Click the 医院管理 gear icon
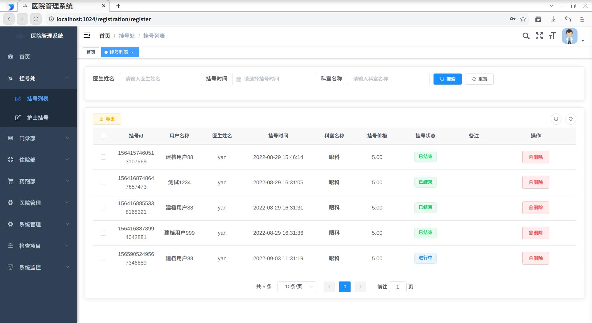The width and height of the screenshot is (592, 323). (x=10, y=203)
